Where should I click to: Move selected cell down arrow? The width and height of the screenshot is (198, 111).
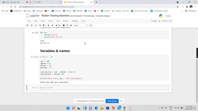tap(52, 25)
